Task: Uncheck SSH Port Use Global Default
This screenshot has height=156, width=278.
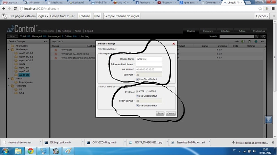Action: point(138,80)
